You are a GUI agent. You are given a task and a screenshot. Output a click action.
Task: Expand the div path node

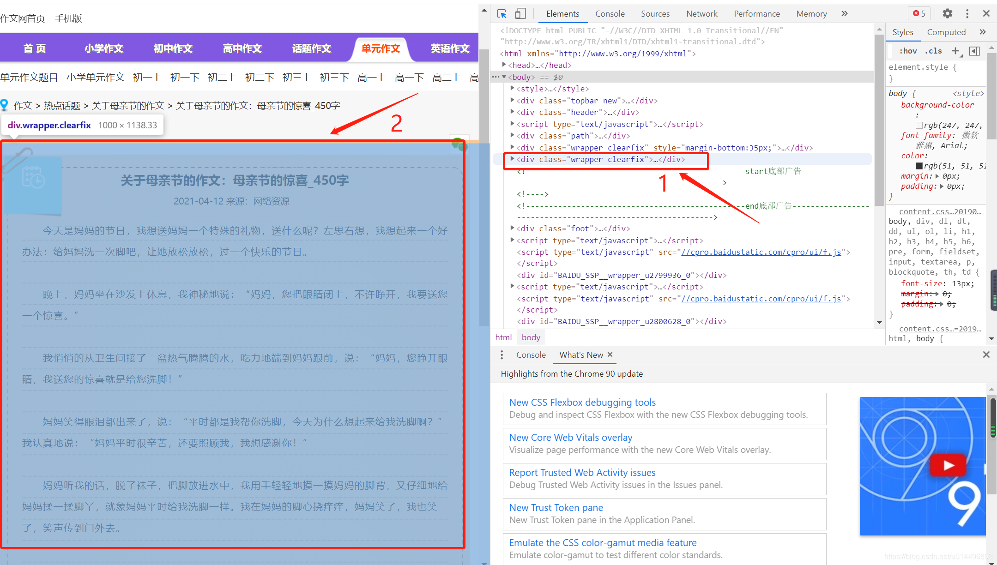pos(512,135)
